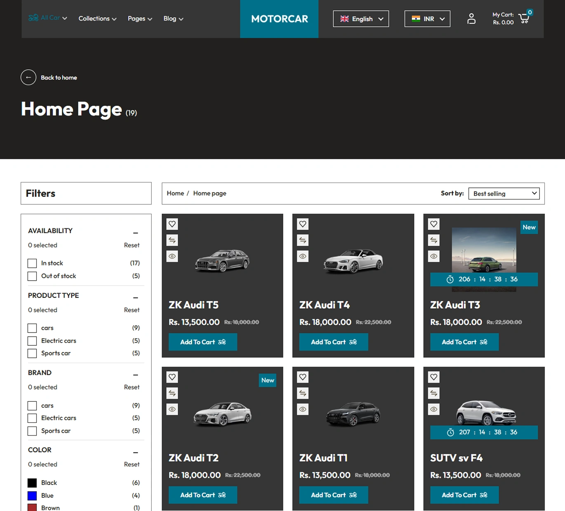Check cars under Product Type
Viewport: 565px width, 511px height.
coord(32,328)
